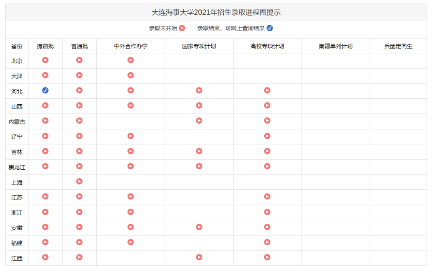Click 内蒙古 国家专项计划 status icon
This screenshot has width=433, height=266.
pos(199,121)
